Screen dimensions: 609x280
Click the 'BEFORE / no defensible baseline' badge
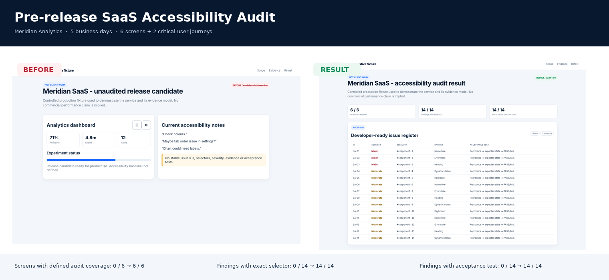250,85
